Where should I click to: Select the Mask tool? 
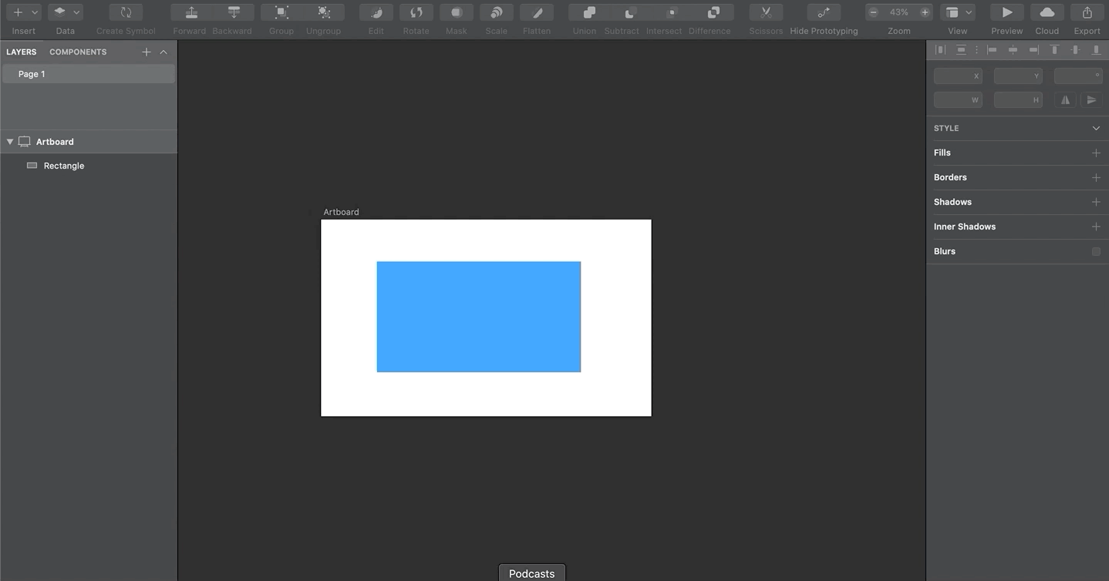[x=456, y=12]
